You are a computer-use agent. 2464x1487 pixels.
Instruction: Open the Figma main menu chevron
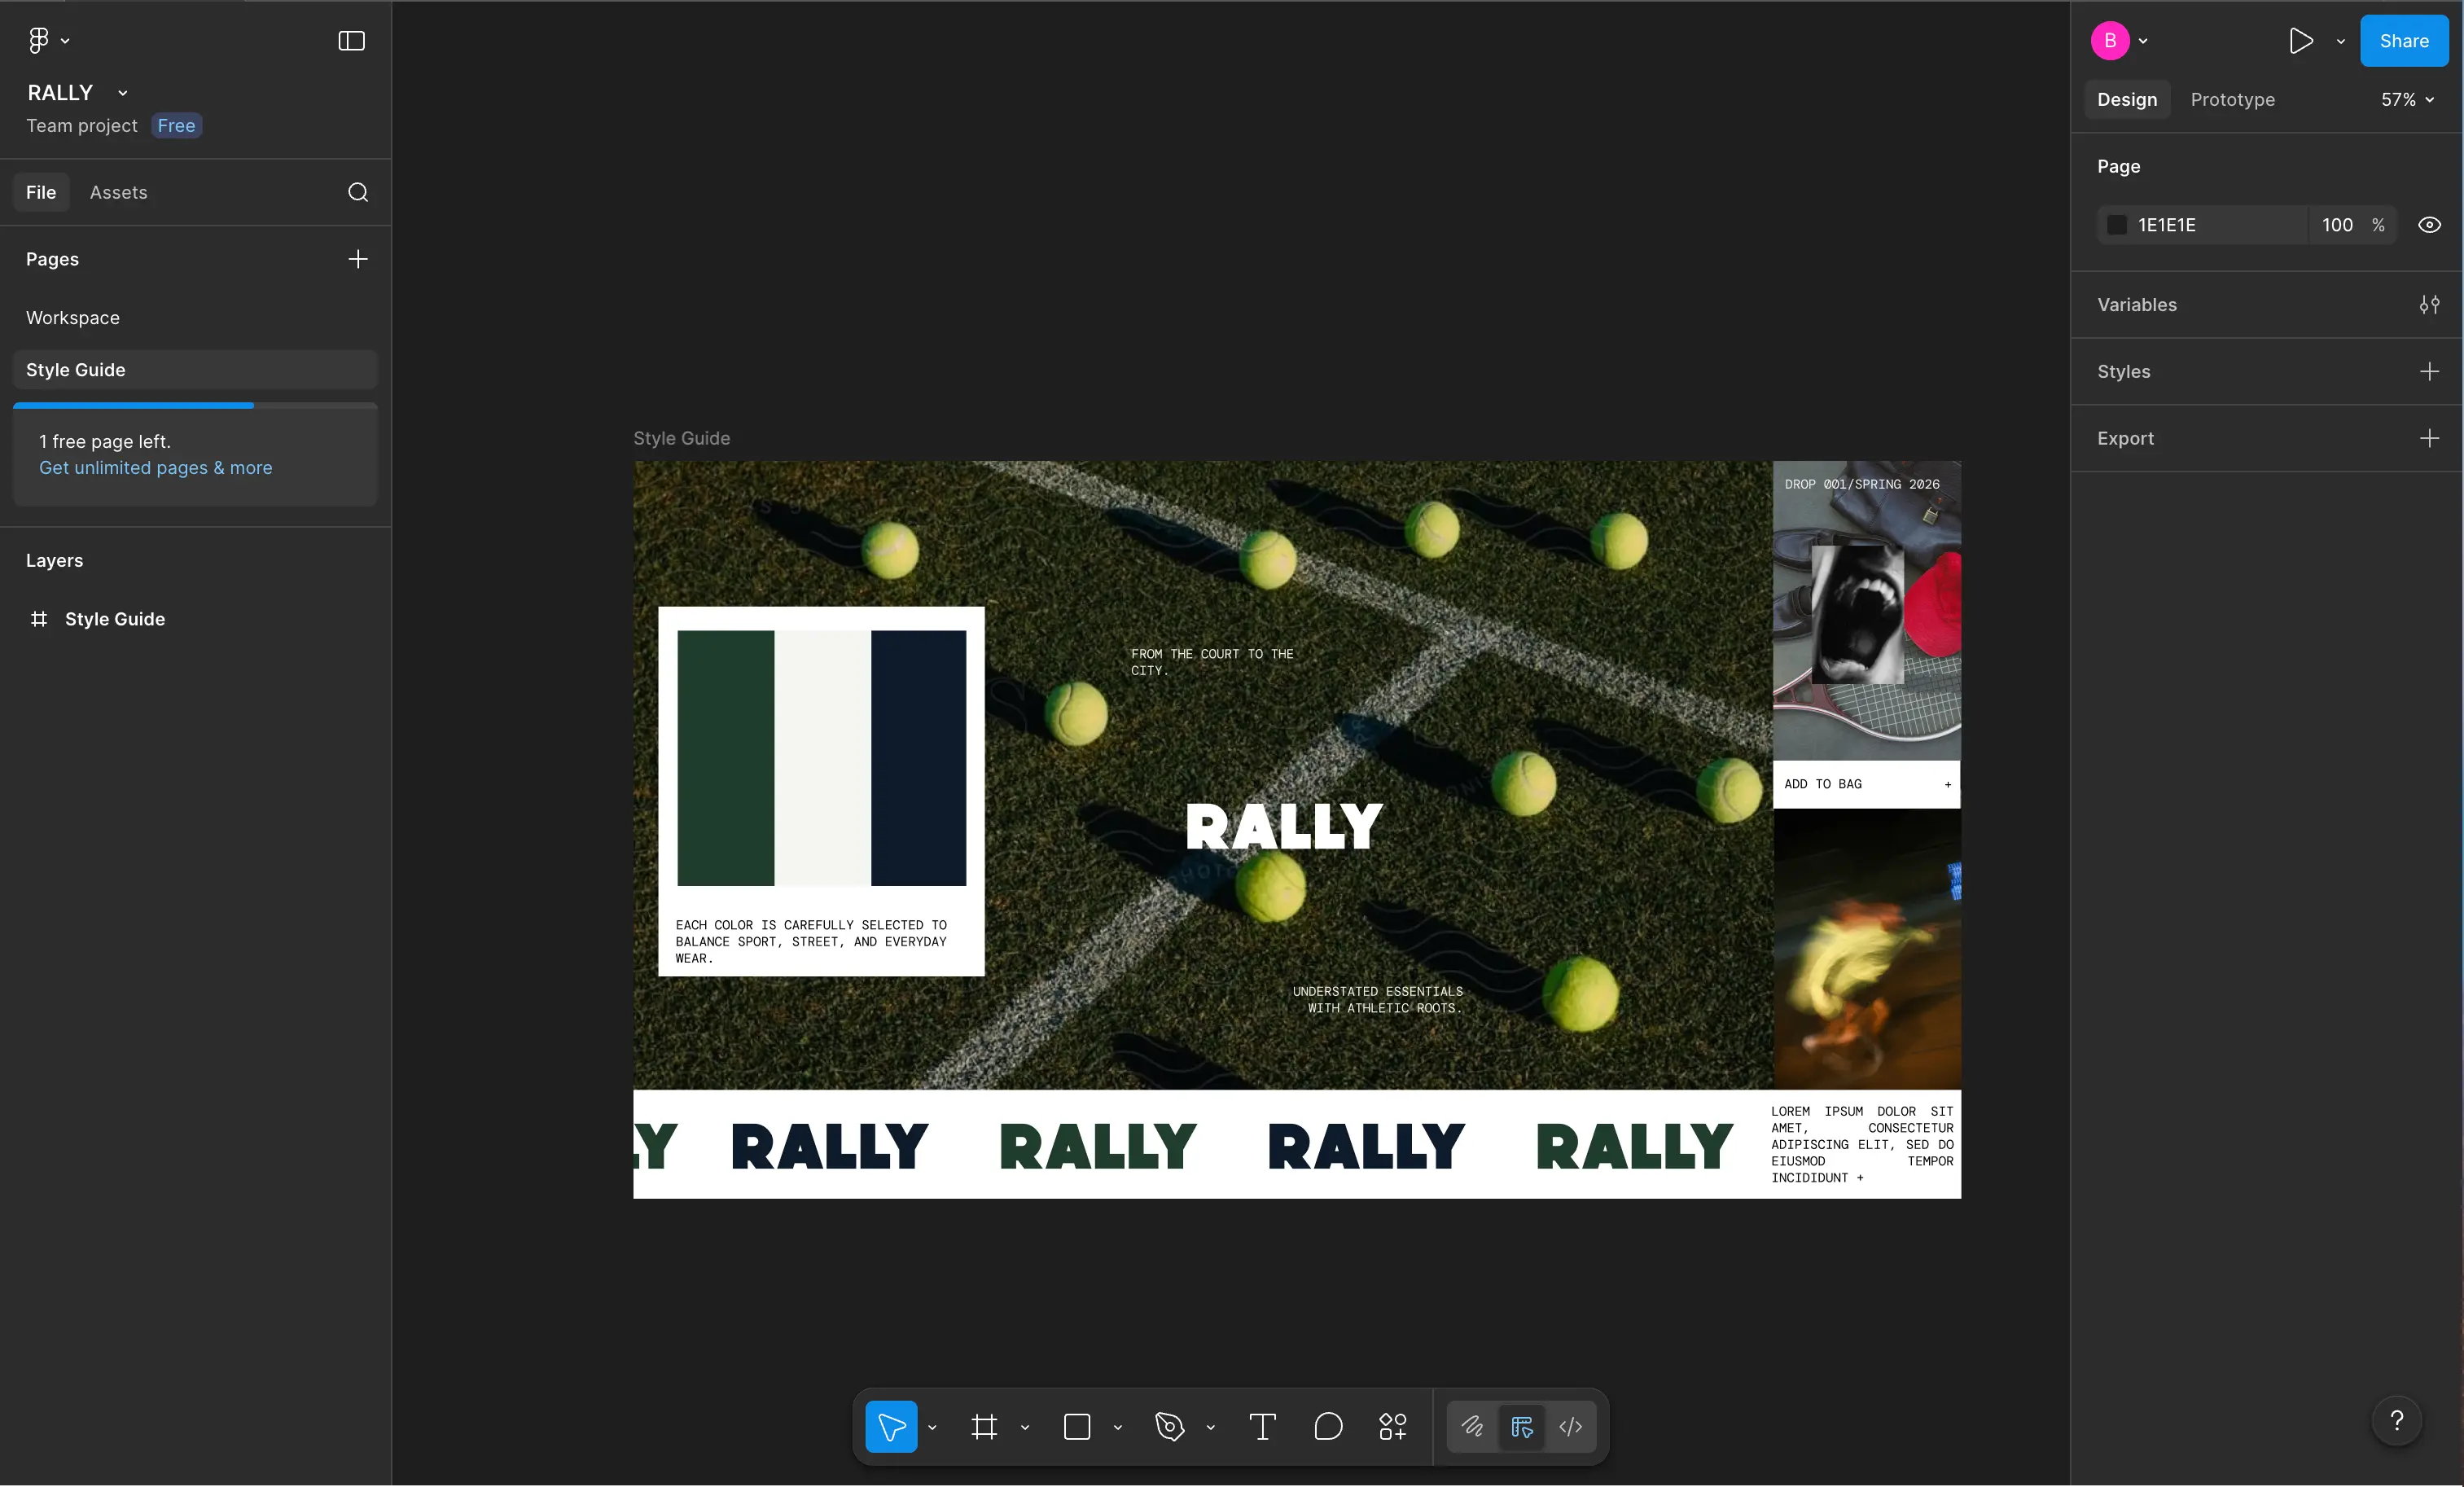[65, 41]
